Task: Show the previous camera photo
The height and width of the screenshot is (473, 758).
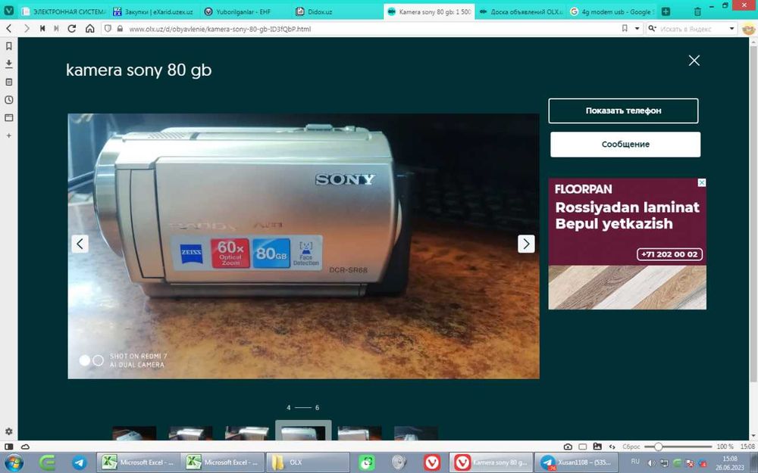Action: [80, 244]
